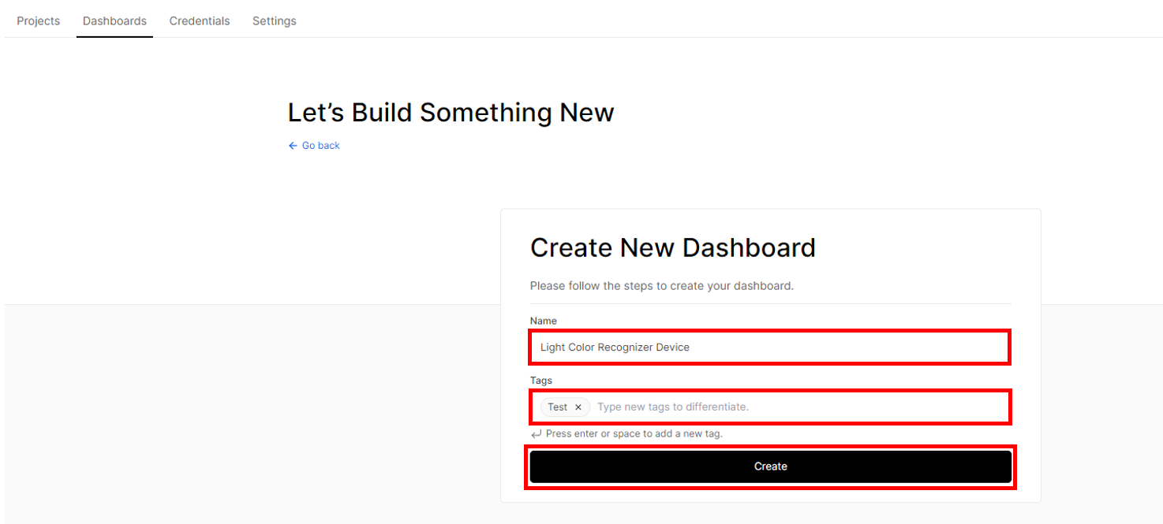This screenshot has height=524, width=1163.
Task: Follow the Go back link
Action: pos(320,146)
